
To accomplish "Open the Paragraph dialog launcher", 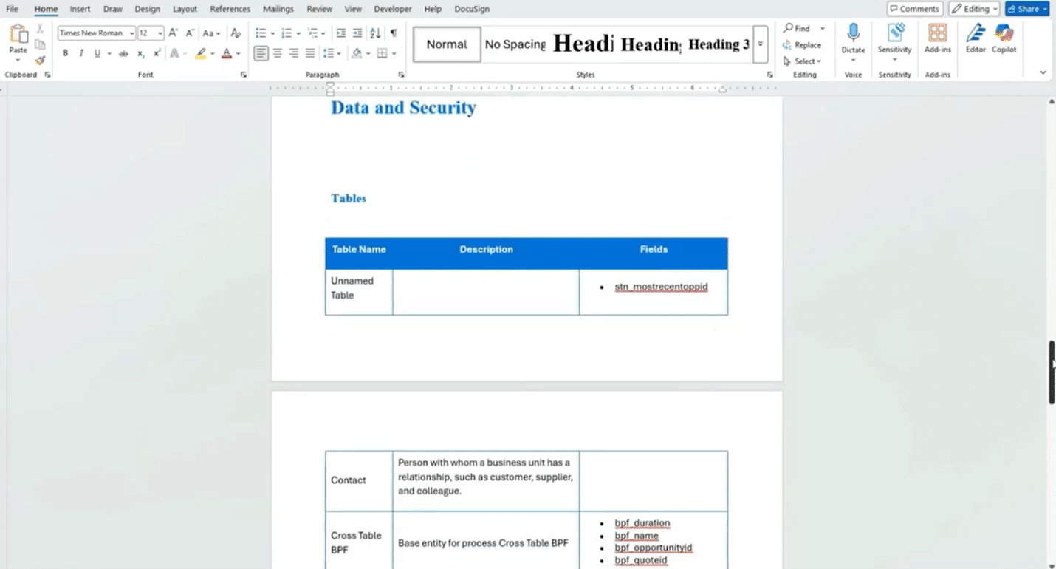I will coord(401,75).
